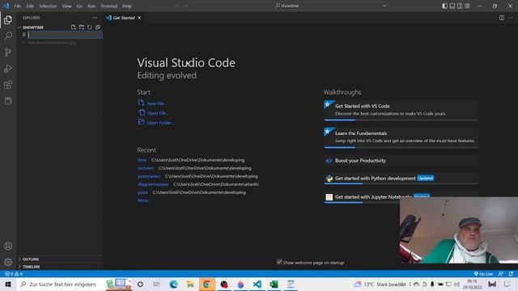The image size is (518, 291).
Task: Open the View menu
Action: coord(66,6)
